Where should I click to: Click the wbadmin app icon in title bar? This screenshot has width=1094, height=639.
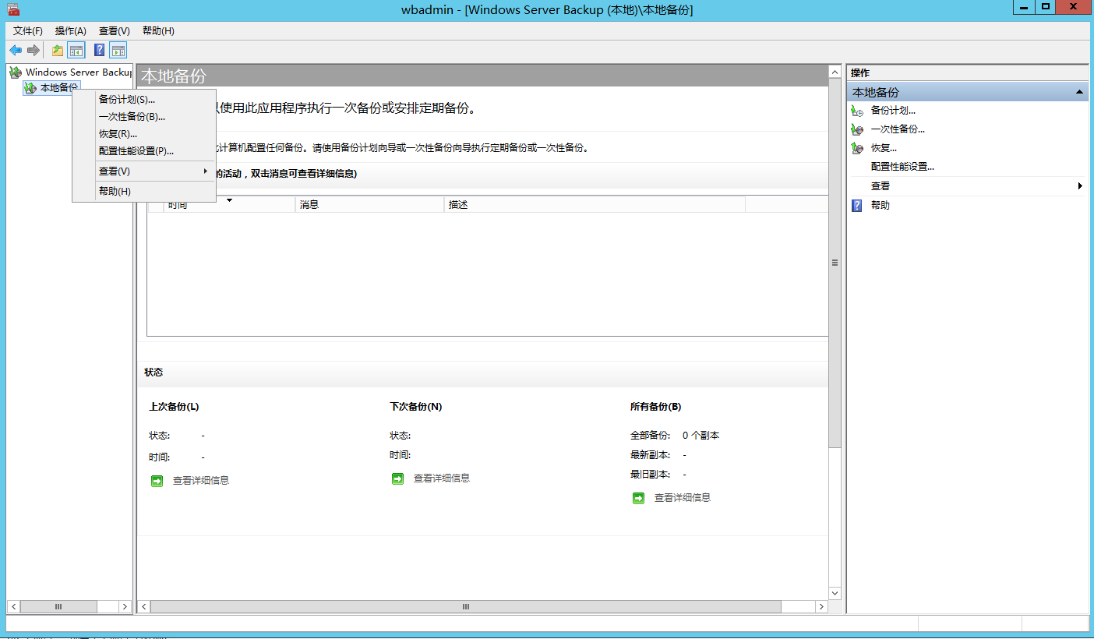pos(13,9)
